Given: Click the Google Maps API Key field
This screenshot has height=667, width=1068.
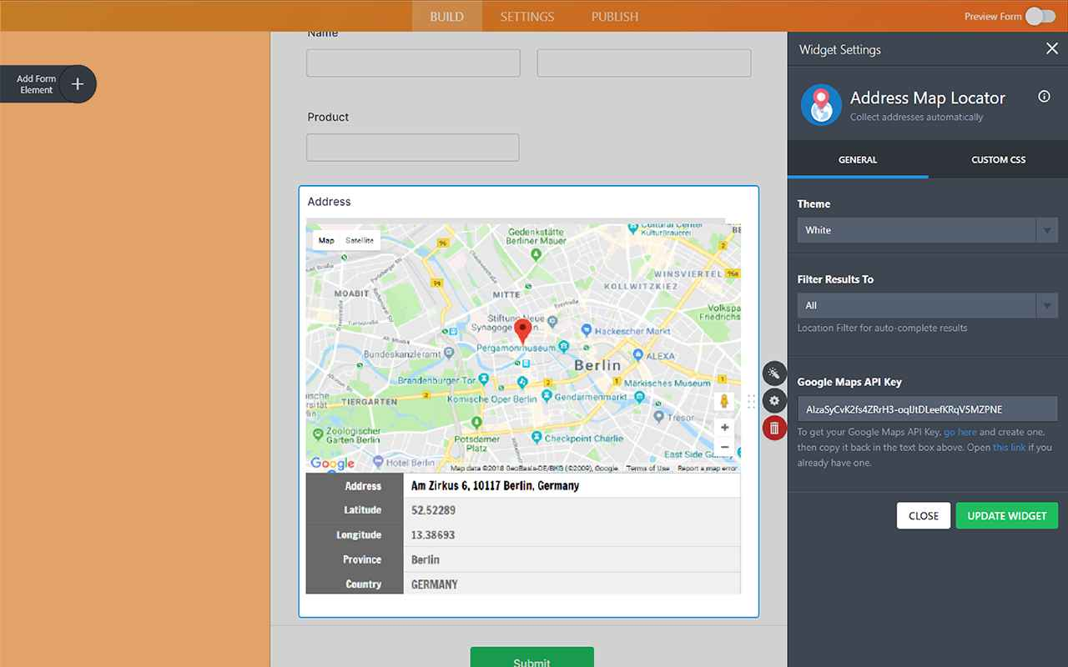Looking at the screenshot, I should pyautogui.click(x=926, y=409).
